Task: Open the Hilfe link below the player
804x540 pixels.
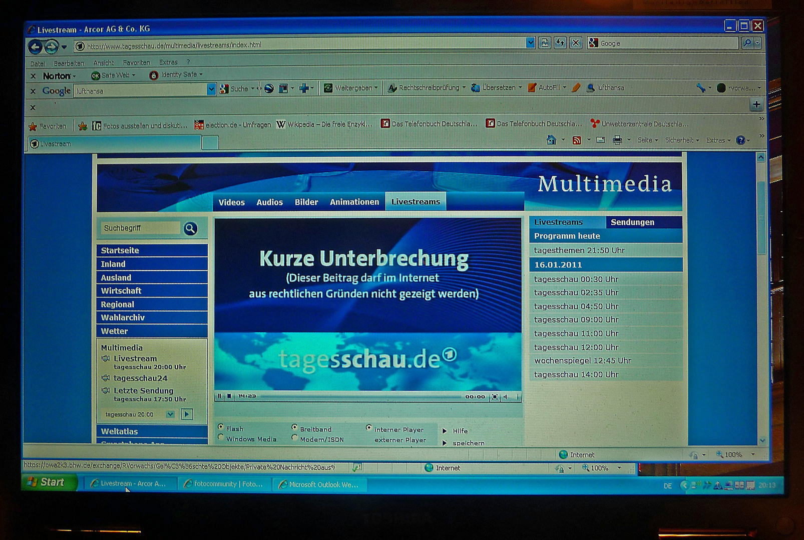Action: pos(460,431)
